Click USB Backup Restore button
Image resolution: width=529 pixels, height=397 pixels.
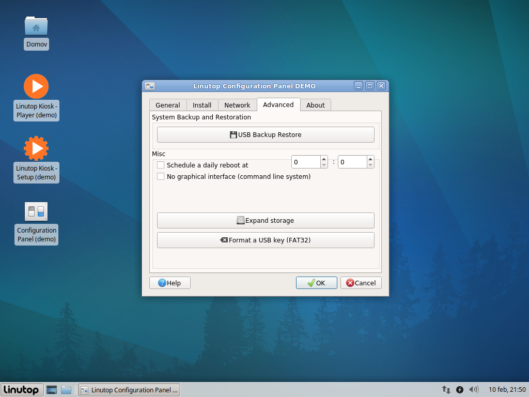(x=266, y=135)
